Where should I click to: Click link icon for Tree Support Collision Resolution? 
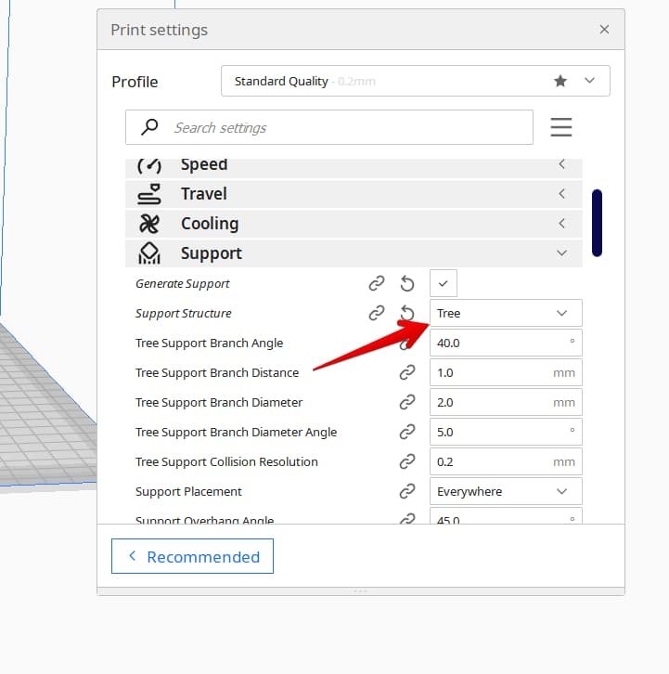tap(407, 461)
